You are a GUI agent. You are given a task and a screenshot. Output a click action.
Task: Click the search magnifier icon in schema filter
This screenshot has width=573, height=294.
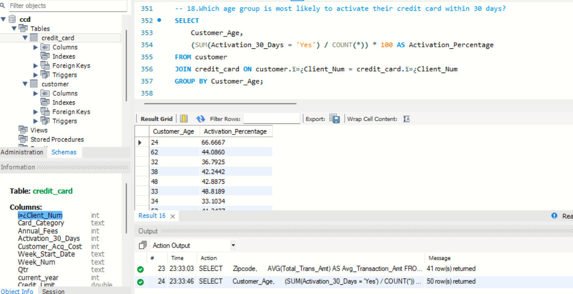(3, 6)
